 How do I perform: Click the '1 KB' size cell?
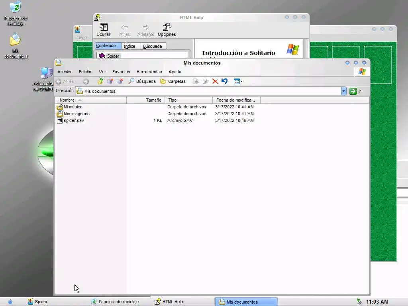(x=158, y=120)
